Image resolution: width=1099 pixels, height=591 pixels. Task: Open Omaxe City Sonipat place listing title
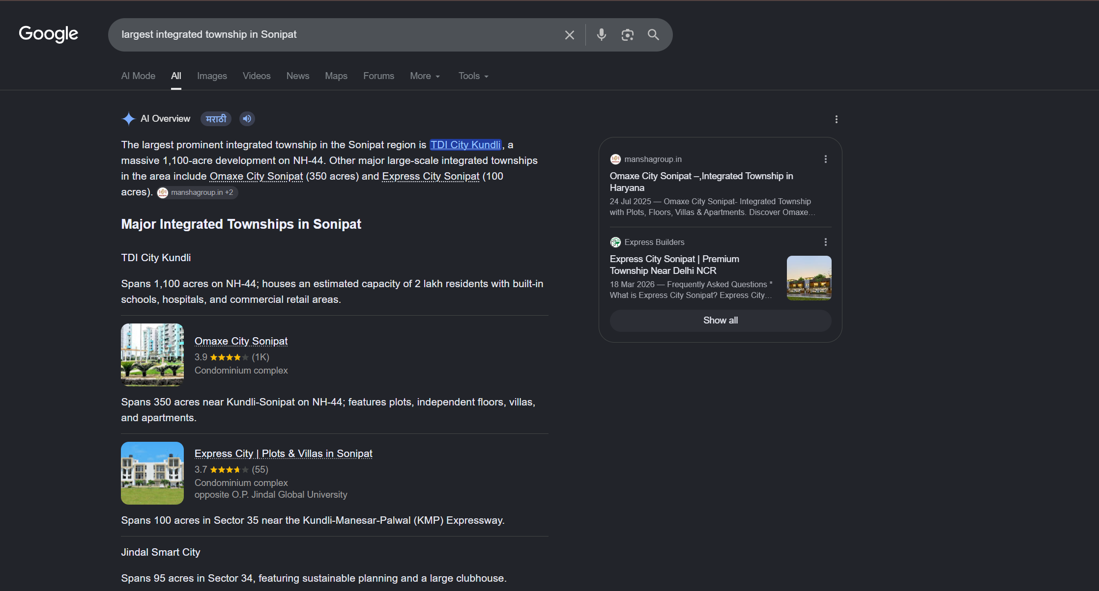tap(241, 341)
